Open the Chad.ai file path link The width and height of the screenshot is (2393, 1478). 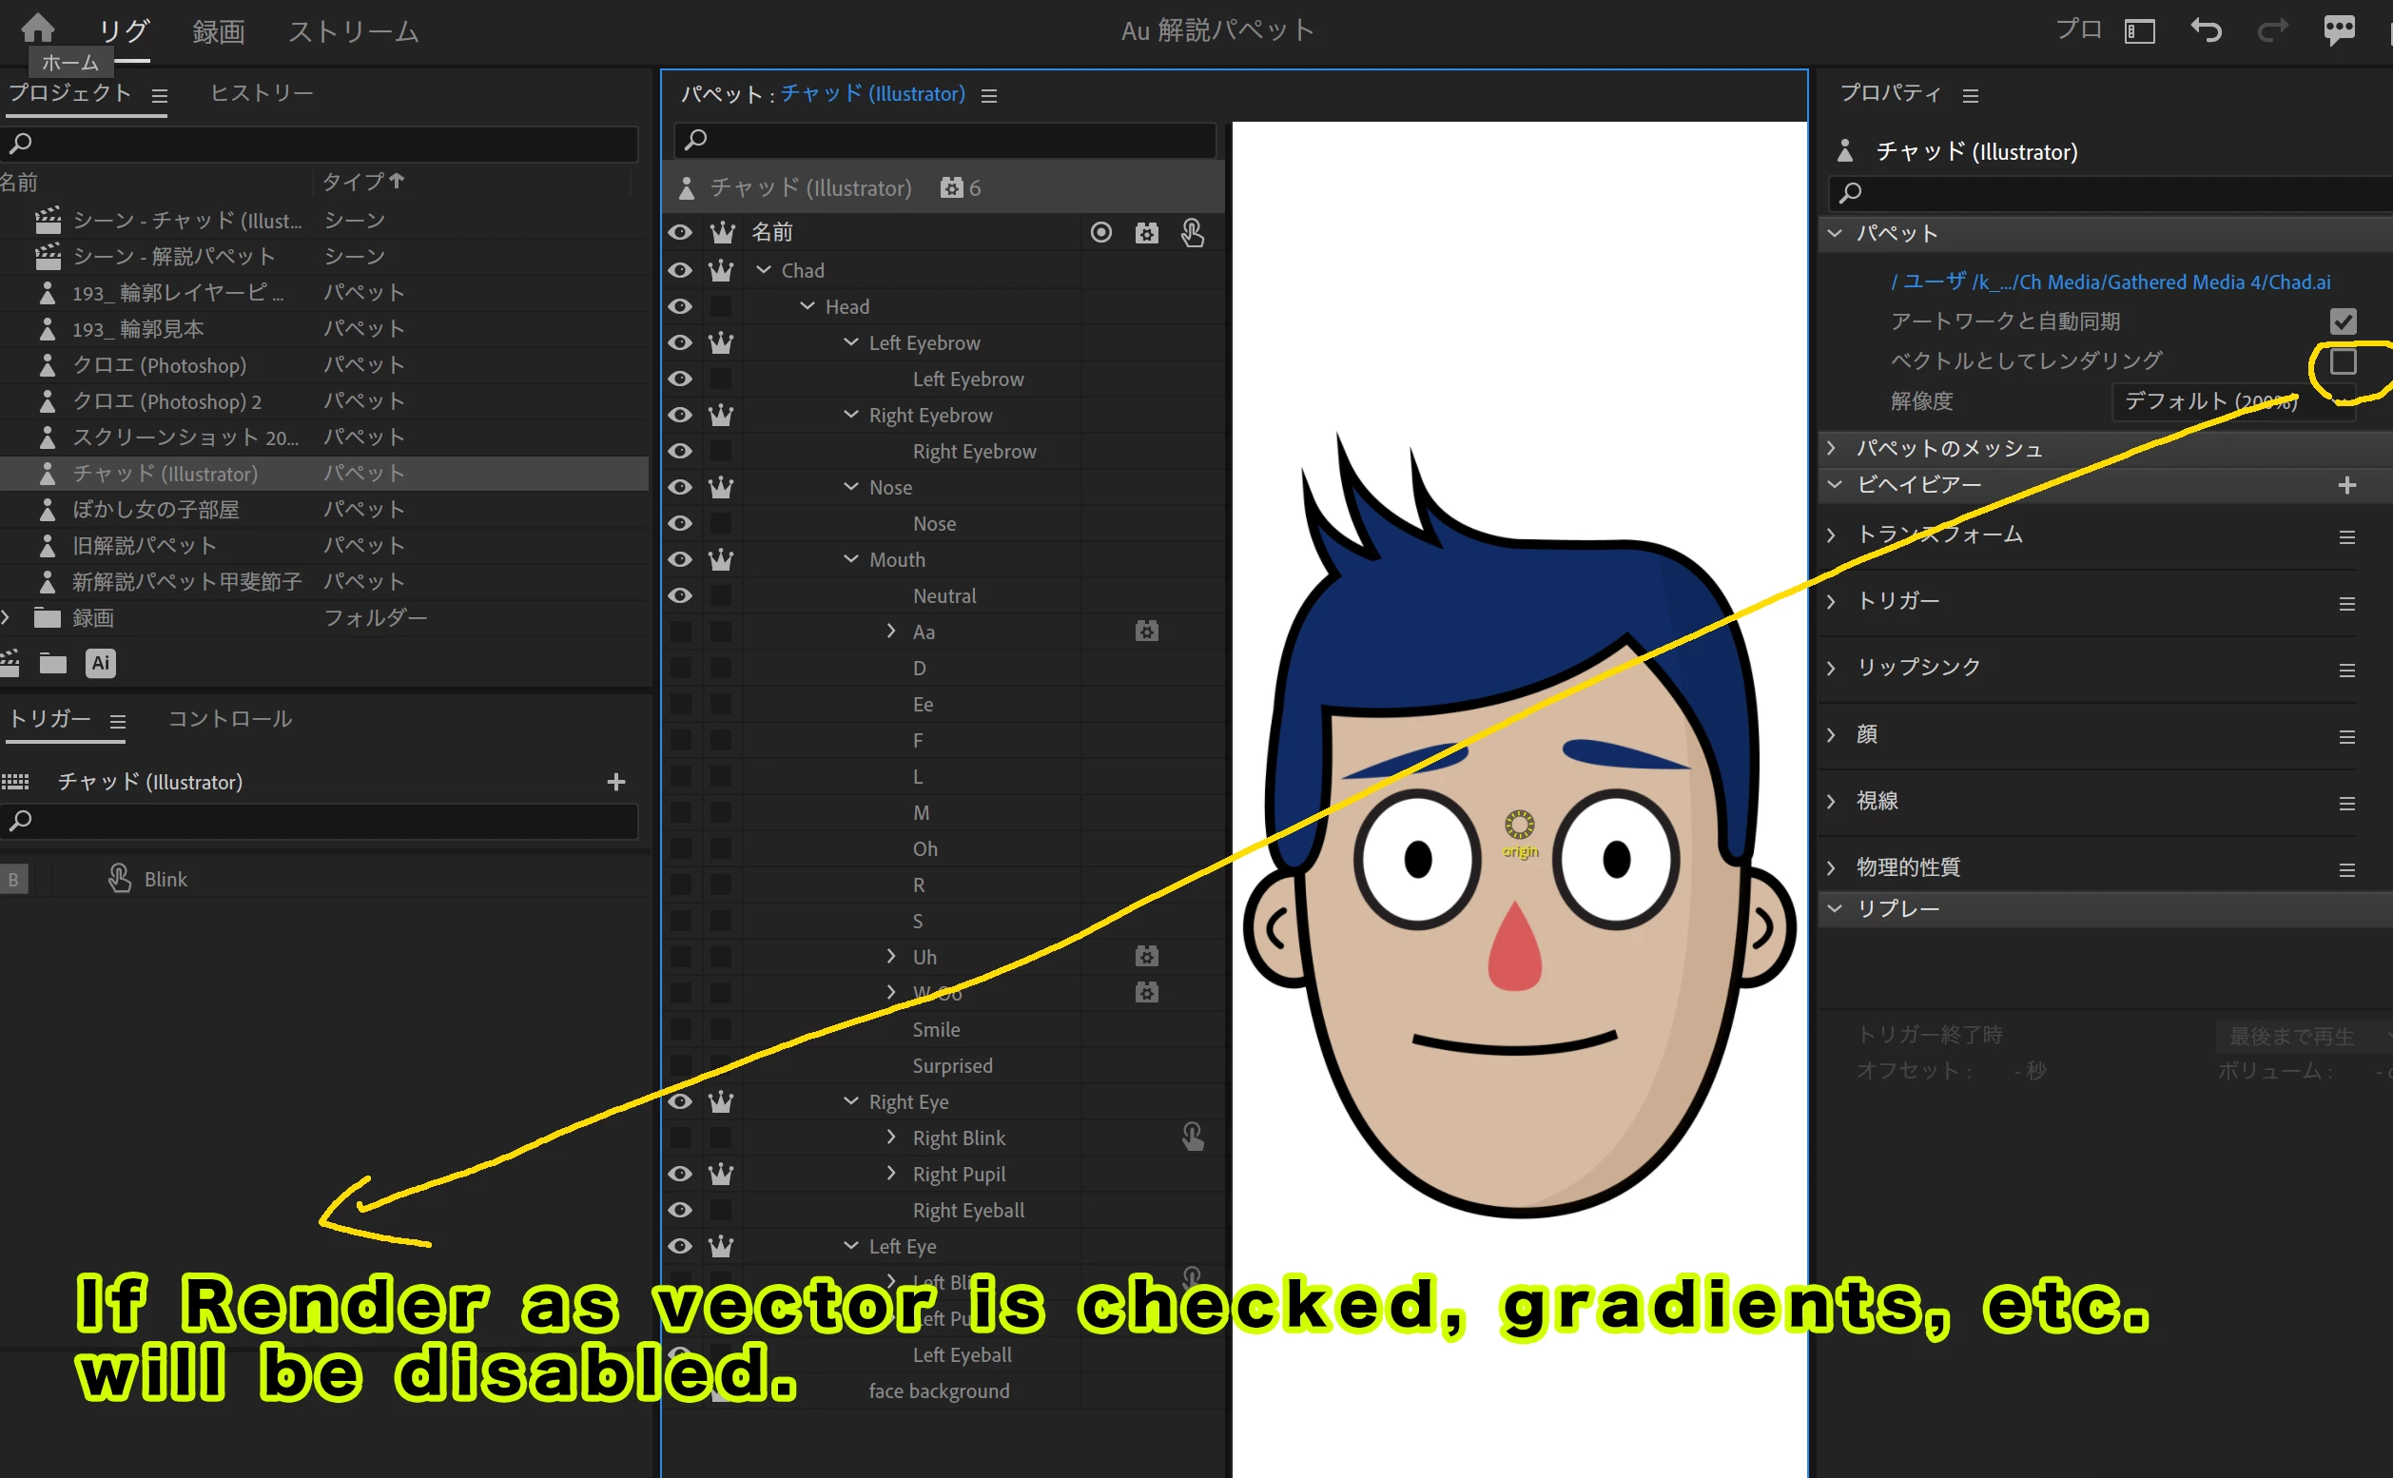pyautogui.click(x=2110, y=282)
